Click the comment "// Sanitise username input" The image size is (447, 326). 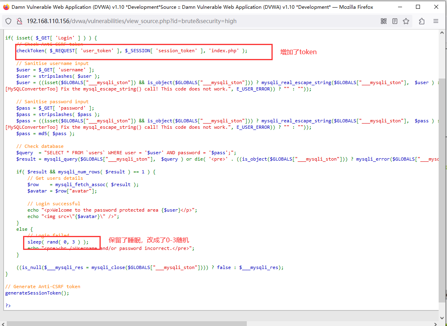53,63
